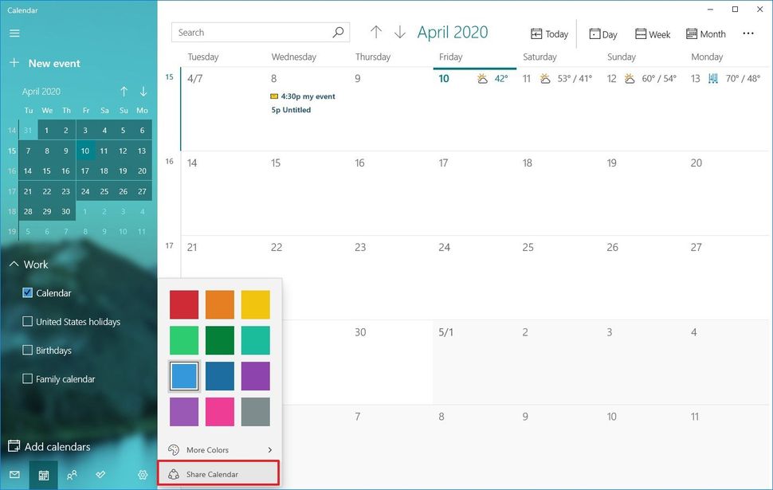Enable United States holidays calendar
773x490 pixels.
[27, 321]
